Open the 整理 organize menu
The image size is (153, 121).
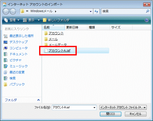(12, 20)
